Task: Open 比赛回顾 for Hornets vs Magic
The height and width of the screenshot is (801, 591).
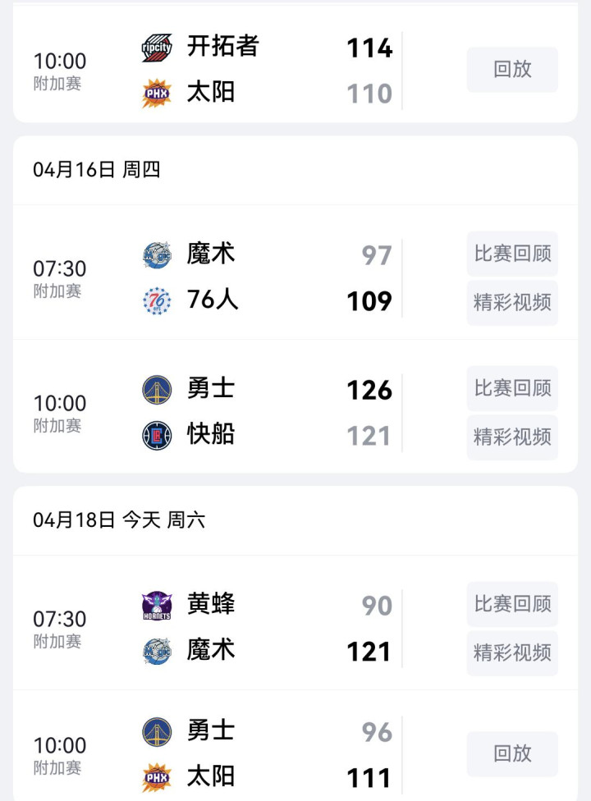Action: tap(512, 605)
